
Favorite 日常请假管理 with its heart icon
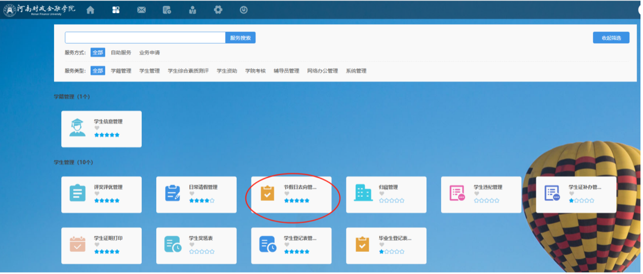pyautogui.click(x=192, y=194)
